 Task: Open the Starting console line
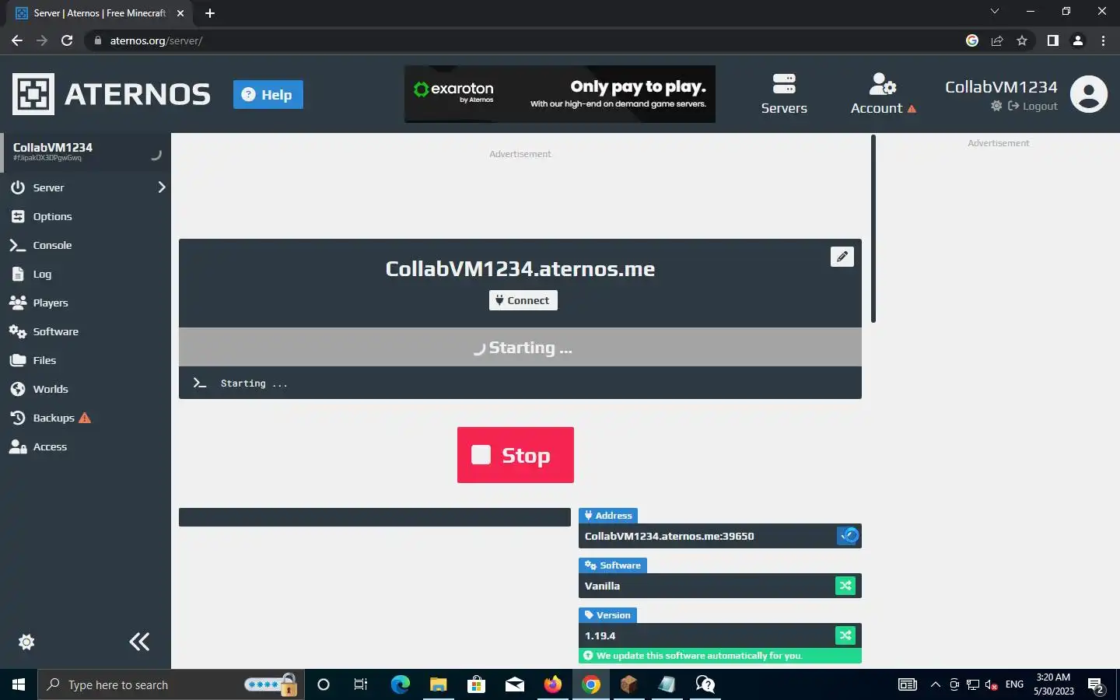click(520, 383)
